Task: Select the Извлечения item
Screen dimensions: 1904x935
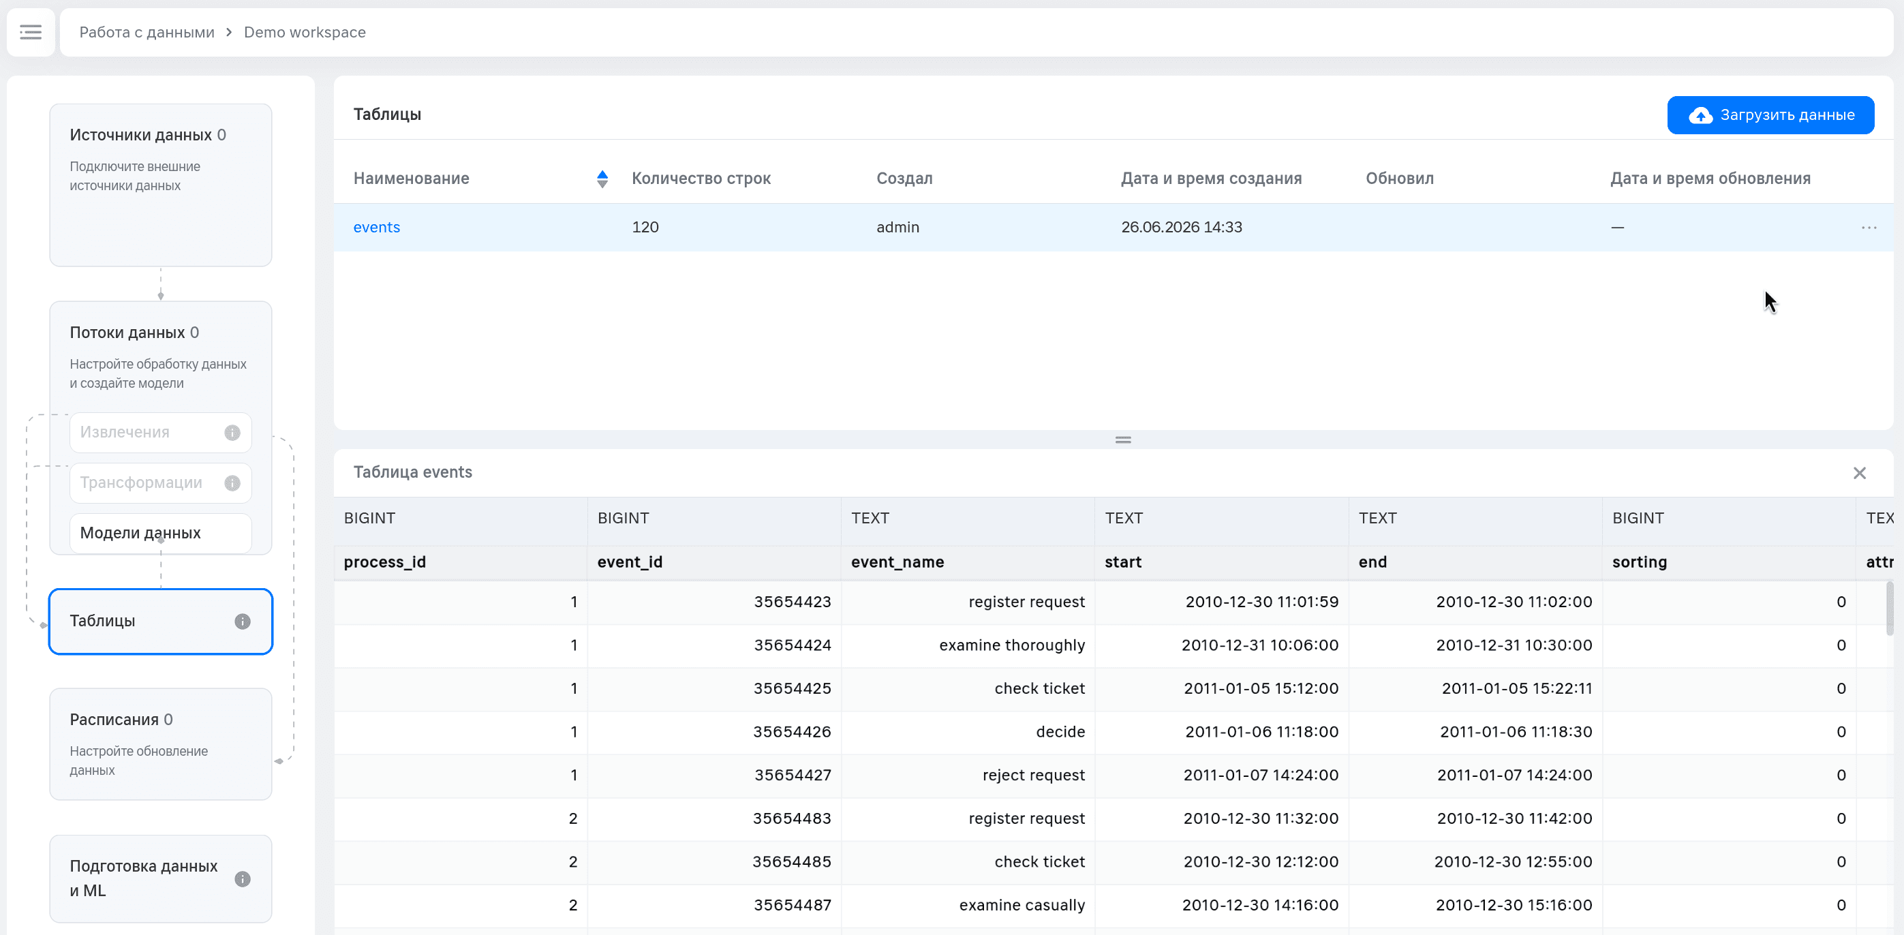Action: 160,432
